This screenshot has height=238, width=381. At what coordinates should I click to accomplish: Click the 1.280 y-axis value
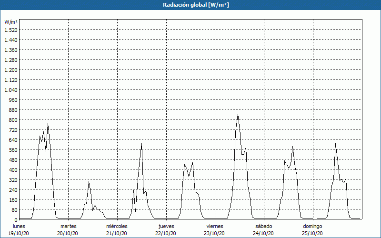click(11, 60)
